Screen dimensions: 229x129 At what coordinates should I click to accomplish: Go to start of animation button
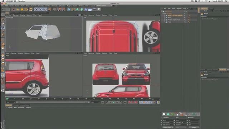pos(103,102)
